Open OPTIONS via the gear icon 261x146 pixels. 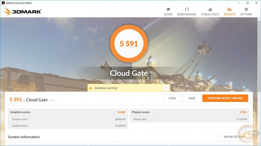pyautogui.click(x=246, y=9)
